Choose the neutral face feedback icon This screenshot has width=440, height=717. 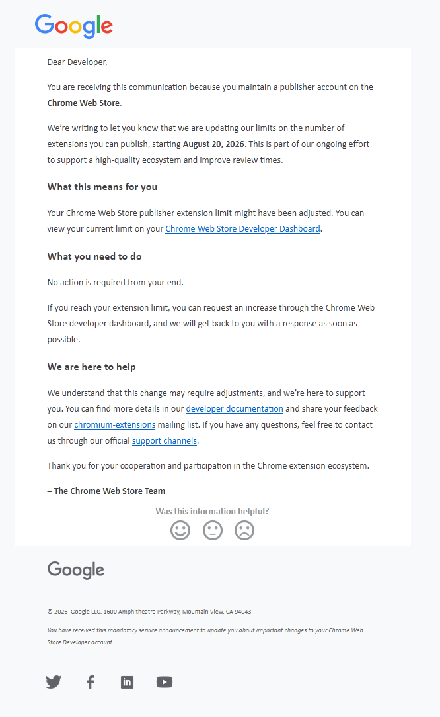coord(212,530)
